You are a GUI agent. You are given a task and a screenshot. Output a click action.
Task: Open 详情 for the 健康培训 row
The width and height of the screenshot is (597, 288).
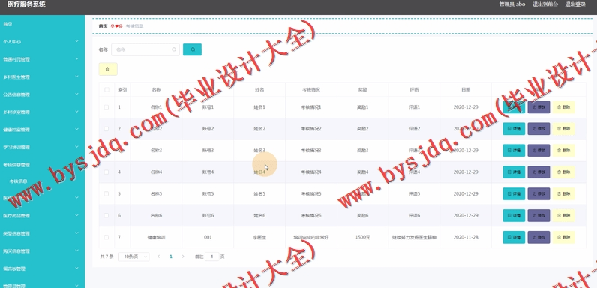click(514, 237)
